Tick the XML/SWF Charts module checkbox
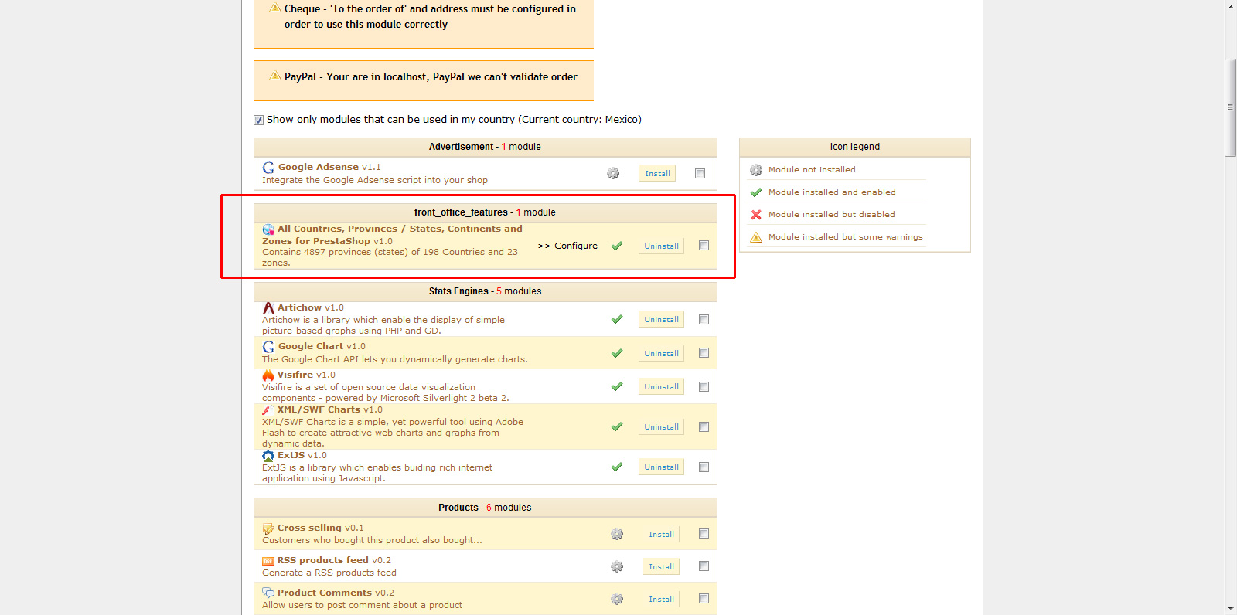 (704, 426)
